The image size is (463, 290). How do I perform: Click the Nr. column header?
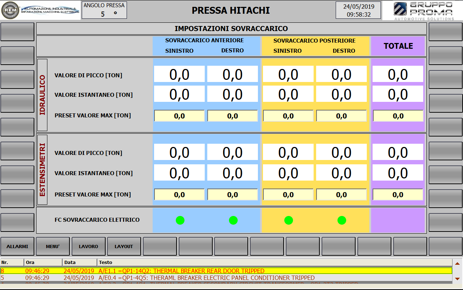coord(12,262)
